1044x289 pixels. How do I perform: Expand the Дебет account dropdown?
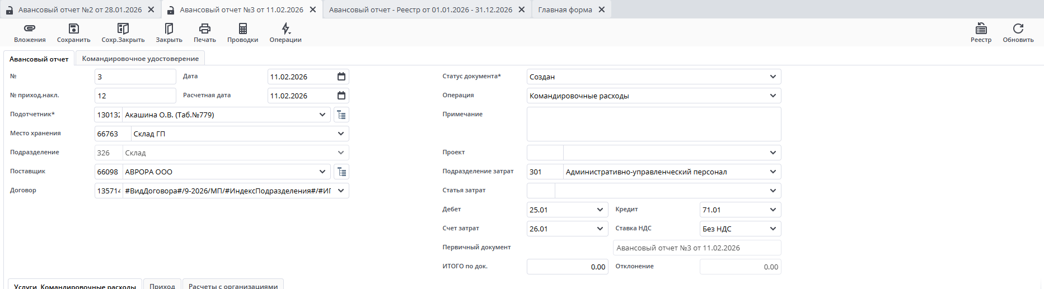[x=600, y=210]
